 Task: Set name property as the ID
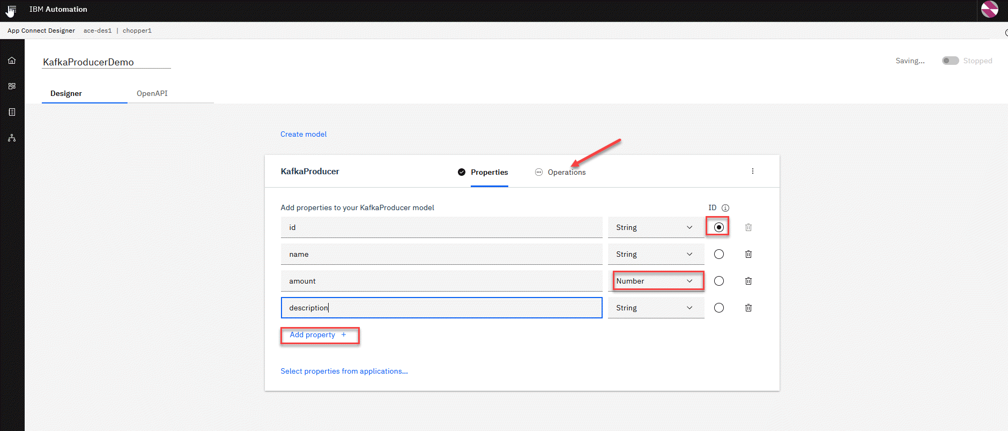point(719,254)
